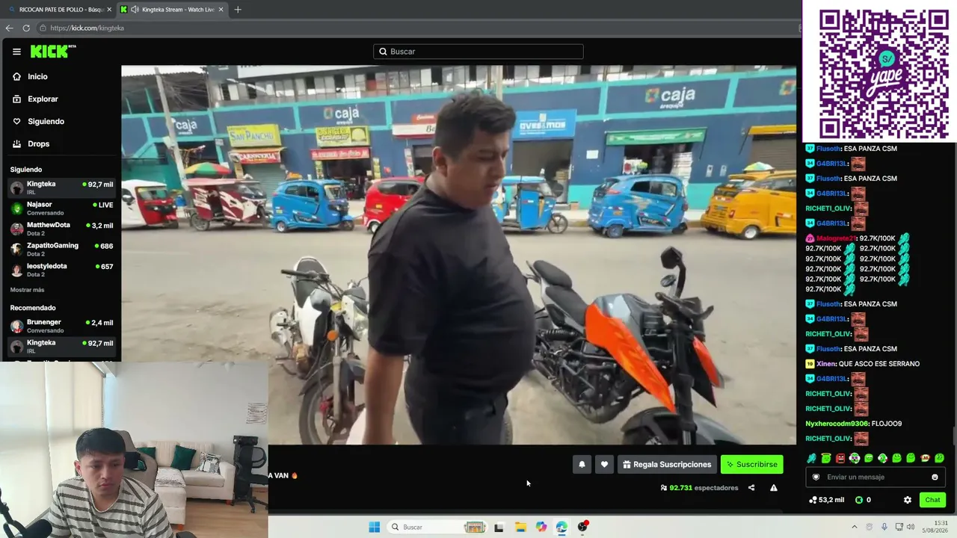Open File Explorer from the taskbar
Screen dimensions: 957x538
(520, 527)
